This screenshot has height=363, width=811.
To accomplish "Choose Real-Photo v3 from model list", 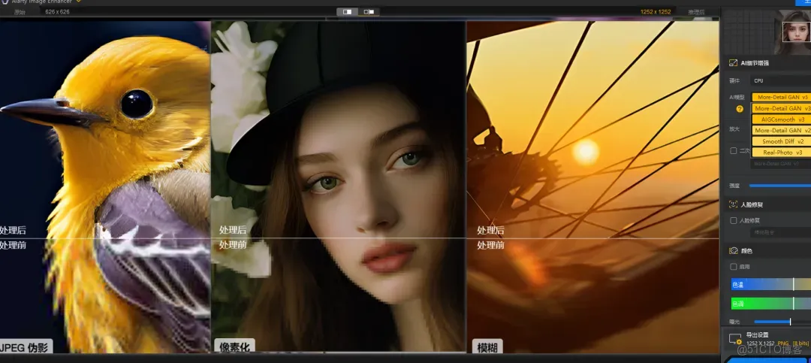I will click(x=781, y=153).
